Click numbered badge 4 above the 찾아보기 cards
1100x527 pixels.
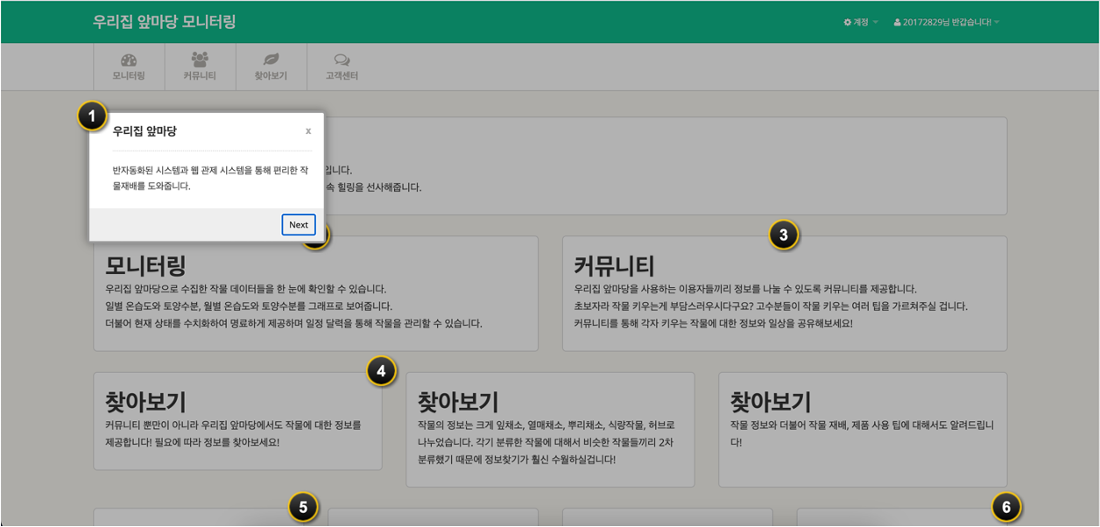pyautogui.click(x=380, y=371)
